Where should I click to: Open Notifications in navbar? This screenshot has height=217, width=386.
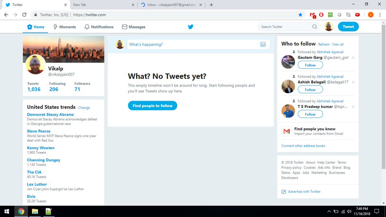click(99, 27)
